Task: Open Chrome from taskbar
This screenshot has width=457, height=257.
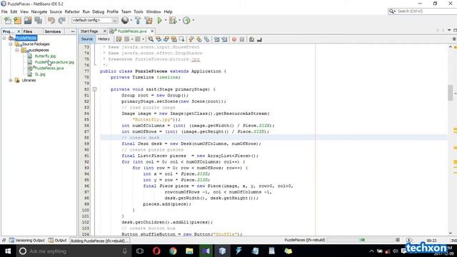Action: (173, 251)
